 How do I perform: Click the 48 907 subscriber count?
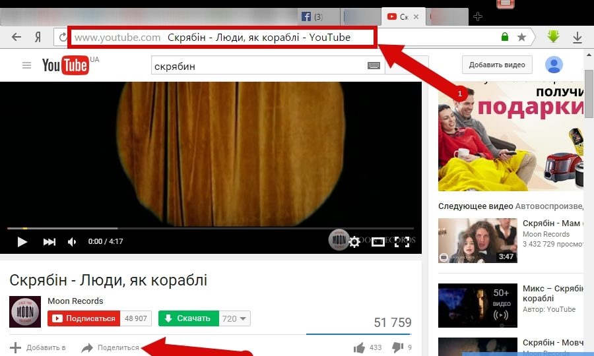coord(135,318)
